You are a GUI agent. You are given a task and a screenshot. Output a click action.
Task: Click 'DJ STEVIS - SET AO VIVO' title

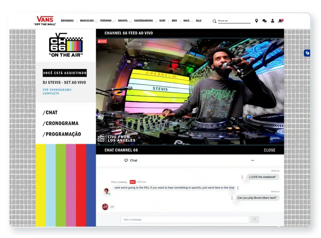(x=64, y=83)
